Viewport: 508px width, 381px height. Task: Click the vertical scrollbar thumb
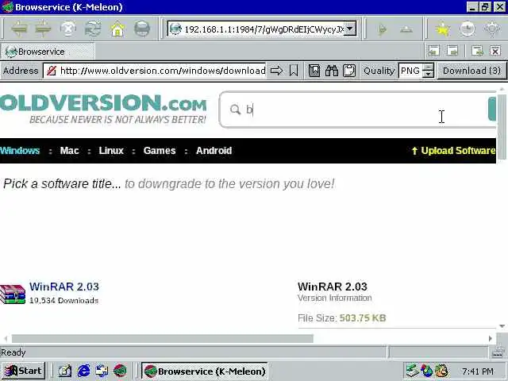(x=502, y=127)
